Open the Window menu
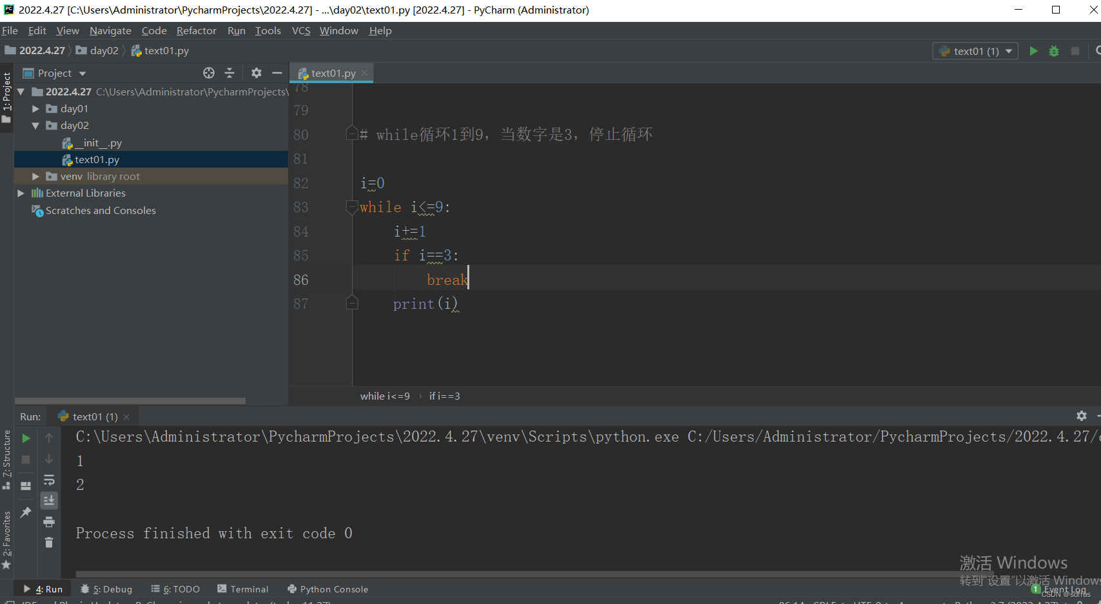Screen dimensions: 1101x604 [339, 30]
